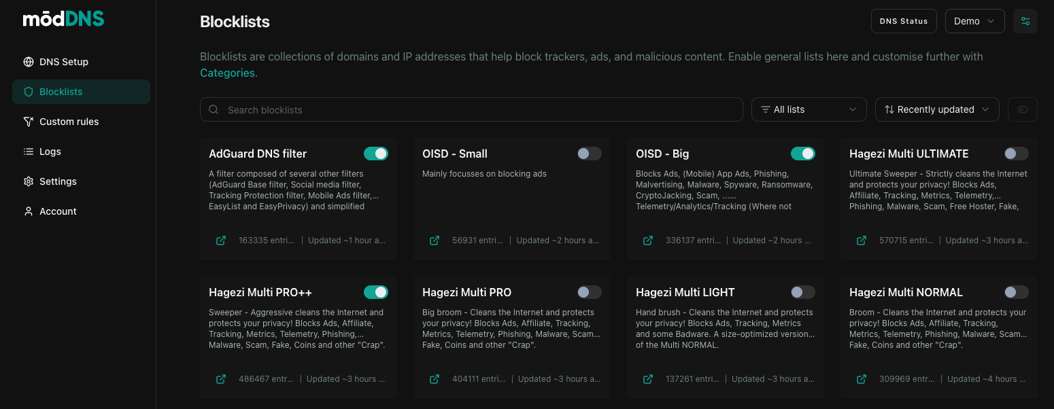Image resolution: width=1054 pixels, height=409 pixels.
Task: Click the shield icon beside Blocklists
Action: [29, 92]
